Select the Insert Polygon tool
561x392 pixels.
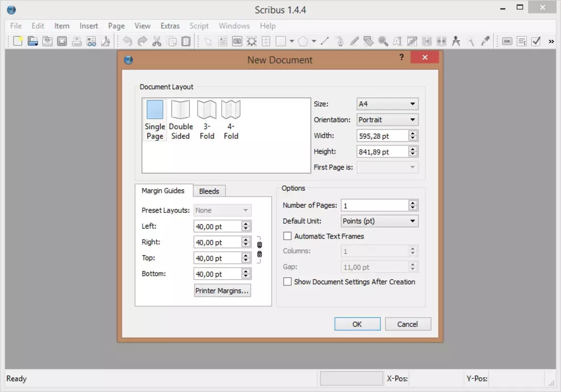pos(303,41)
